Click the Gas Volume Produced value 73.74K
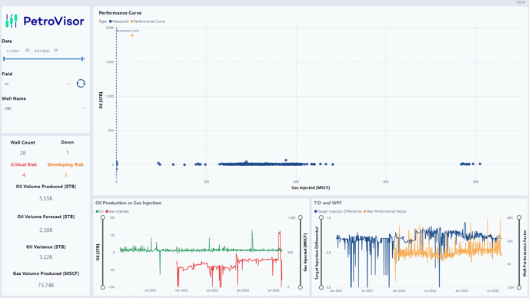 (46, 285)
